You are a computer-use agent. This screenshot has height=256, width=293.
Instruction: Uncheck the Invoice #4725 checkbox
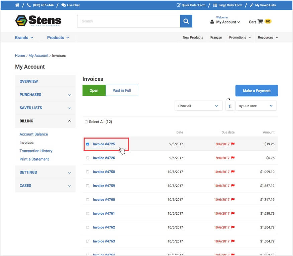point(88,144)
